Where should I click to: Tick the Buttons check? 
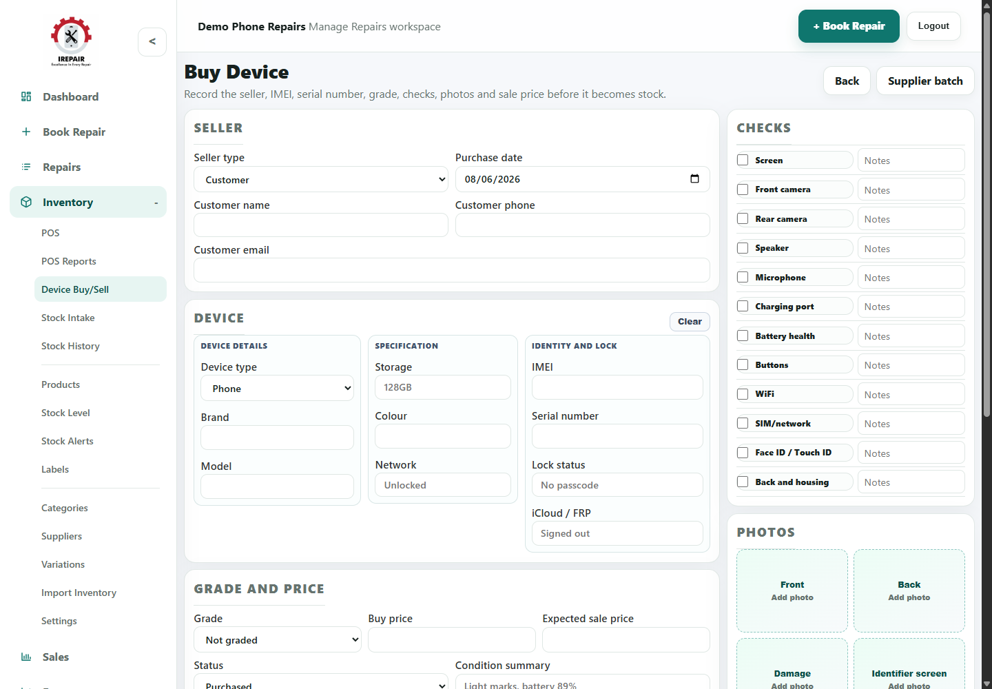(x=743, y=364)
